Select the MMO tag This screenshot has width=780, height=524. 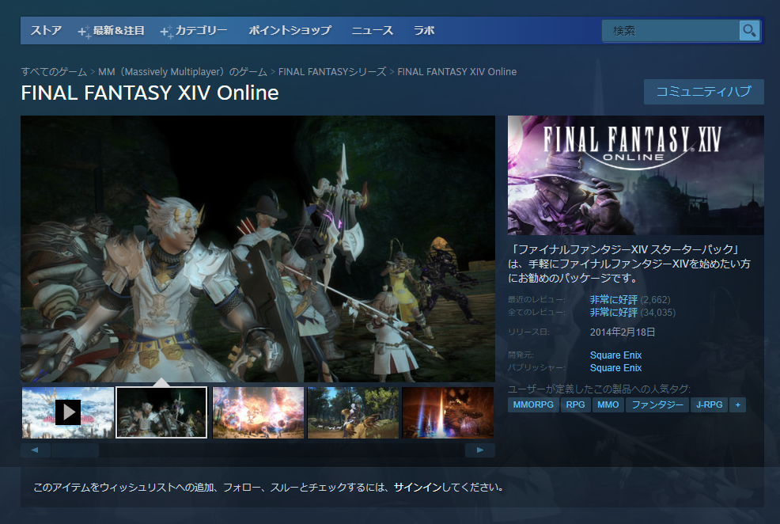[x=608, y=404]
